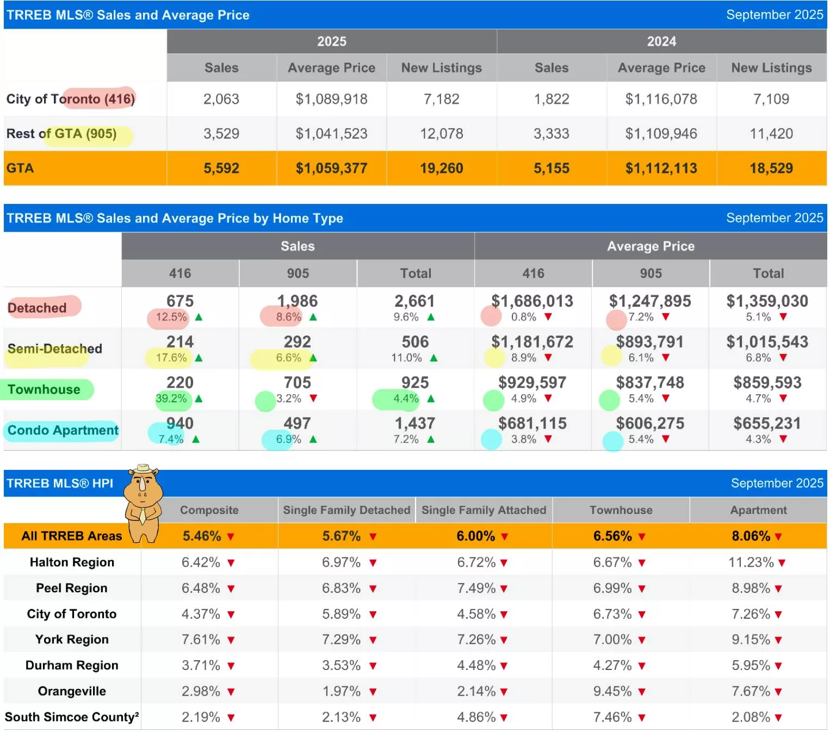This screenshot has height=732, width=830.
Task: Click green up arrow beside Semi-Detached 11.0%
Action: click(x=433, y=358)
